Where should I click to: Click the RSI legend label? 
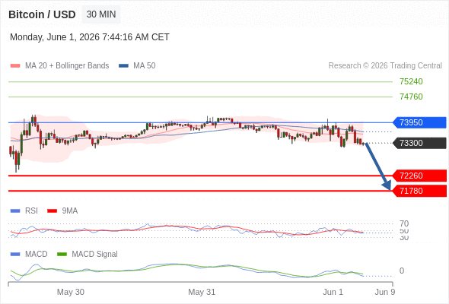coord(31,211)
